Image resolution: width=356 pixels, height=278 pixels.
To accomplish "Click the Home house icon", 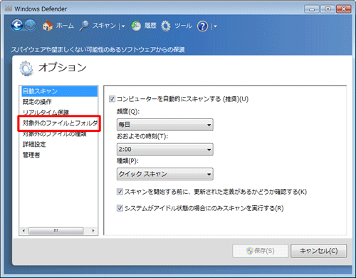I will (x=48, y=26).
